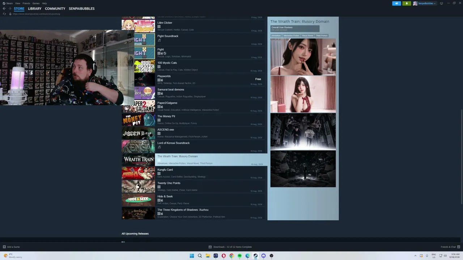Viewport: 463px width, 260px height.
Task: Open the Help menu
Action: click(44, 3)
